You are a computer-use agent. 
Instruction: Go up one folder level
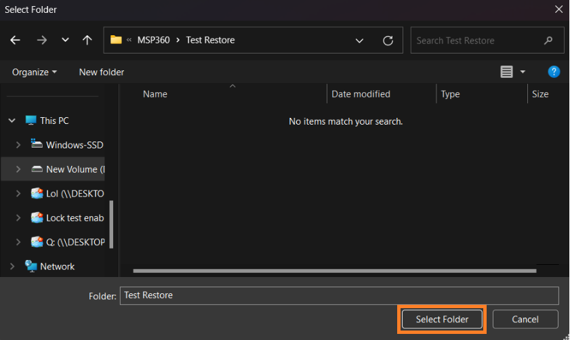point(87,40)
